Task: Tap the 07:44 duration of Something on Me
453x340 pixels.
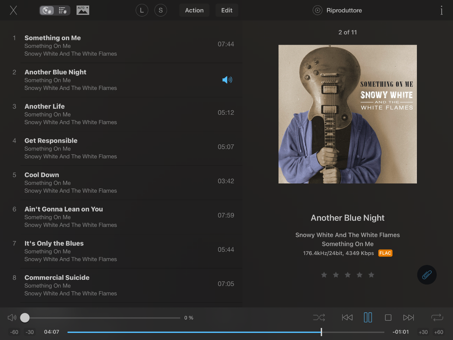Action: (226, 44)
